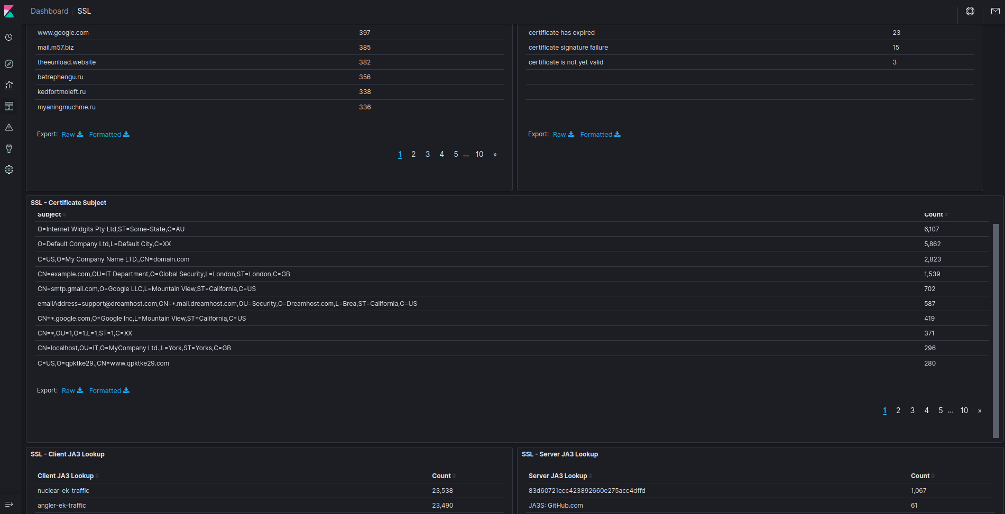Open the Dashboard breadcrumb
1005x514 pixels.
click(49, 11)
